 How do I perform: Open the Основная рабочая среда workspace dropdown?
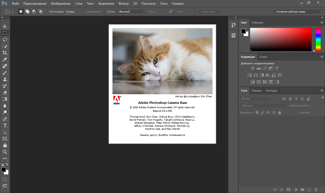point(299,12)
